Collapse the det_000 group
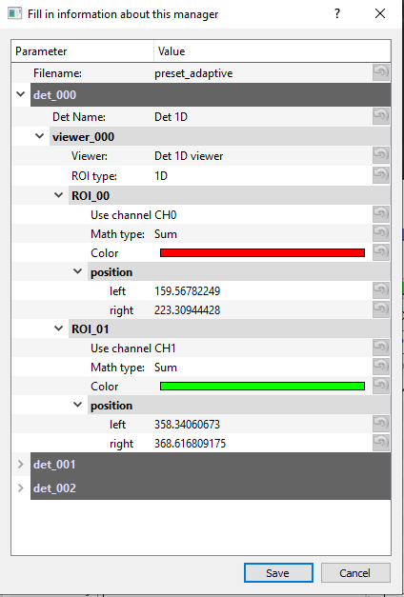The width and height of the screenshot is (404, 597). point(21,94)
